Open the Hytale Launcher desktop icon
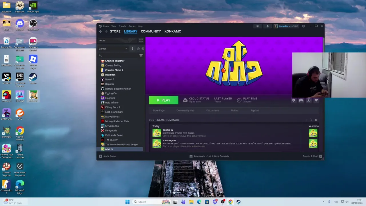The height and width of the screenshot is (206, 366). [20, 151]
